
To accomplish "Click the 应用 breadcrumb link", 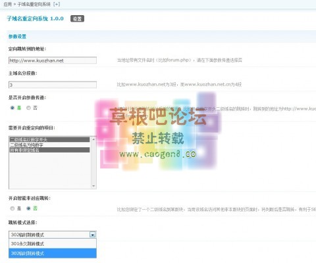I will tap(7, 4).
